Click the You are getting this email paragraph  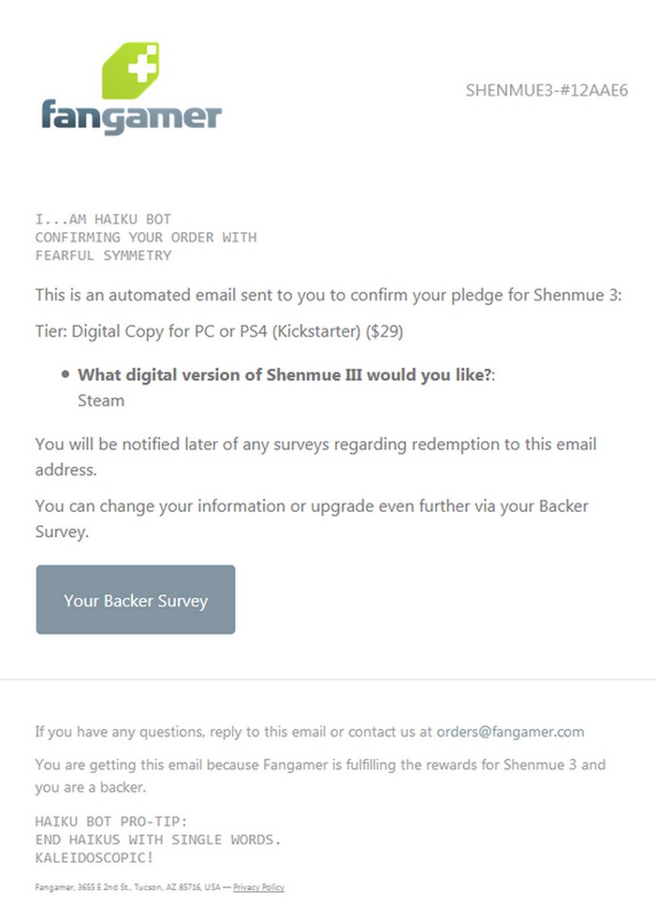320,776
